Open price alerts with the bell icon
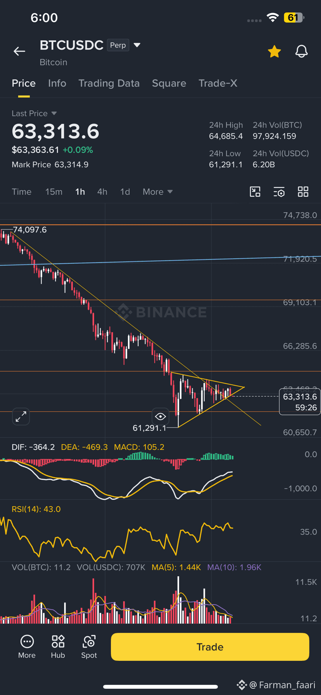Screen dimensions: 321x695 (301, 51)
